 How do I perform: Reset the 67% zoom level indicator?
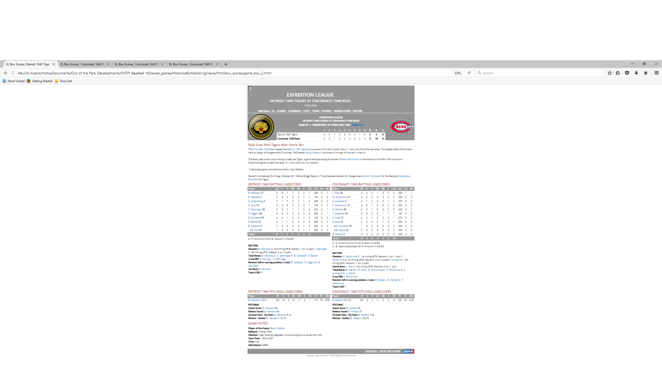click(458, 73)
